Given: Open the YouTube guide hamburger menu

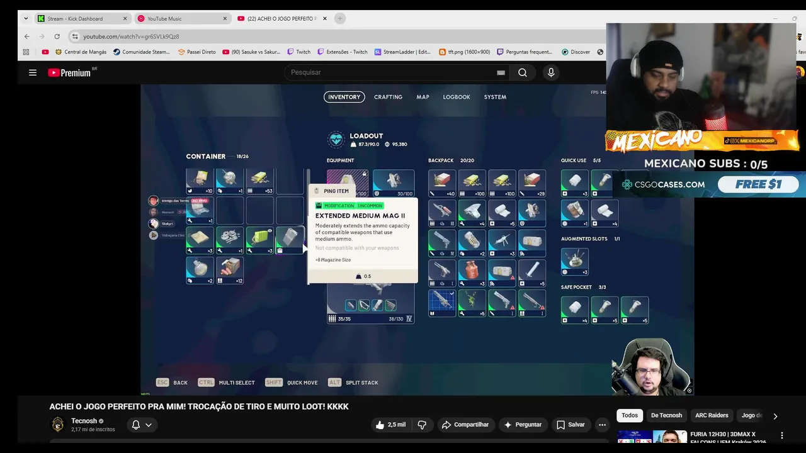Looking at the screenshot, I should click(33, 72).
